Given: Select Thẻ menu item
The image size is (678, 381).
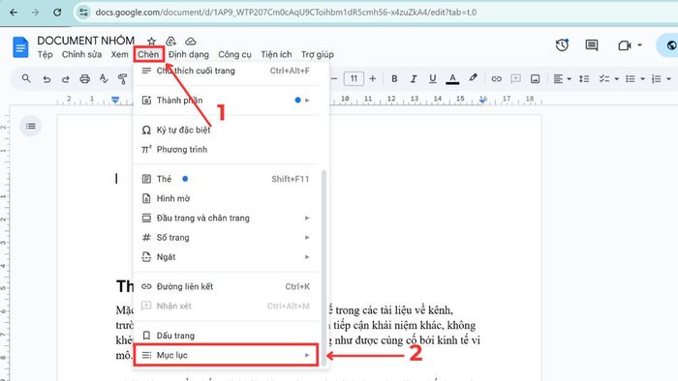Looking at the screenshot, I should click(x=226, y=179).
